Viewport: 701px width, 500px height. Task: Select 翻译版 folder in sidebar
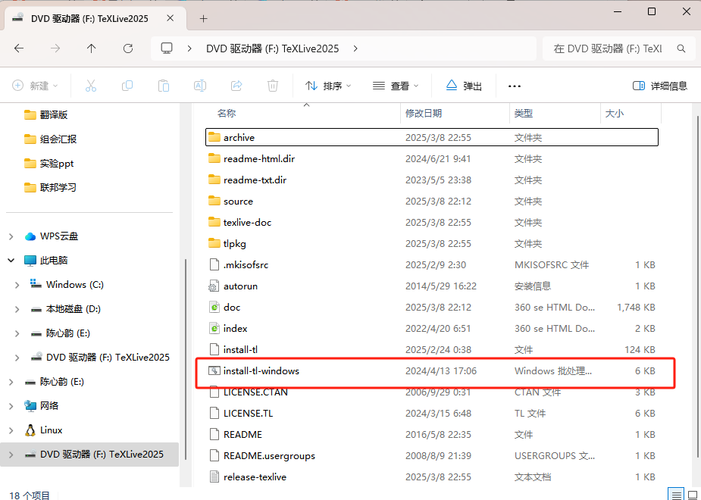54,115
